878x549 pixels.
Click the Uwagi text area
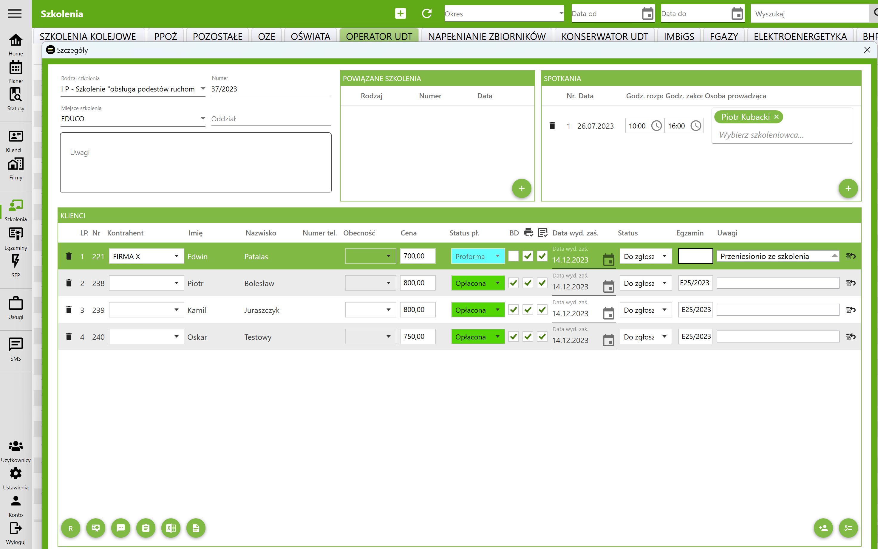[x=196, y=162]
